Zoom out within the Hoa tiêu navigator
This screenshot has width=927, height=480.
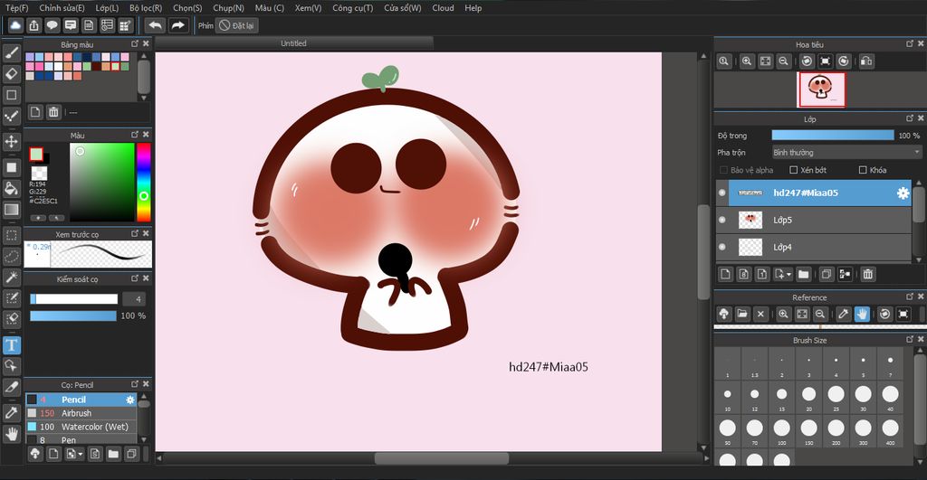point(784,61)
